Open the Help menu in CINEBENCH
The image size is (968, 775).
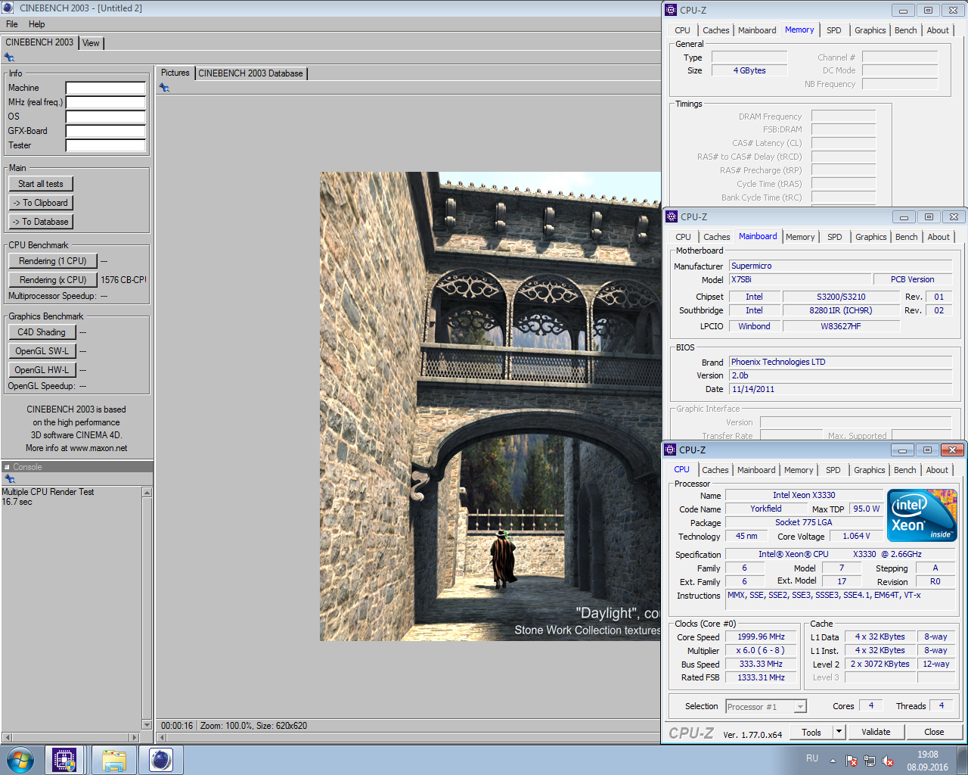(x=37, y=24)
